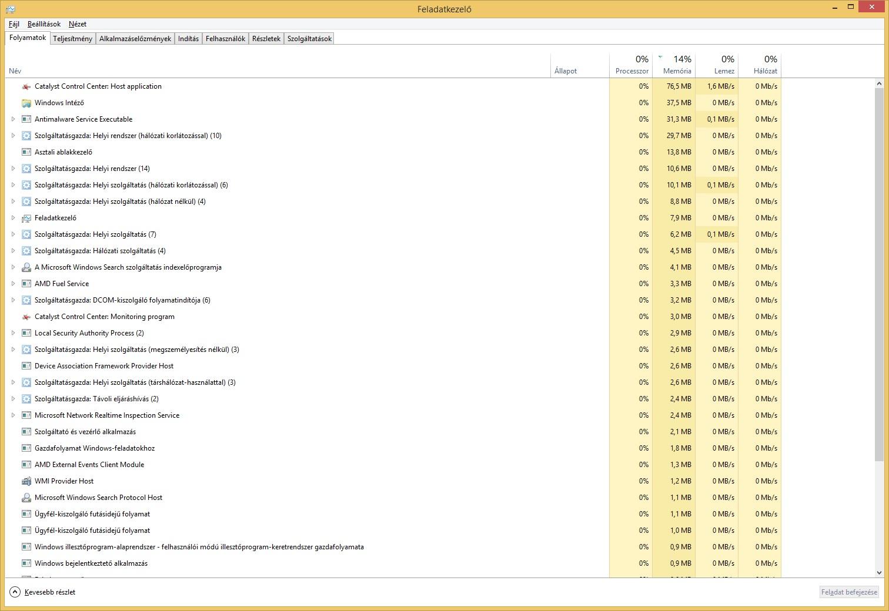Click the Feladat befejezése button
The width and height of the screenshot is (889, 611).
click(x=849, y=592)
